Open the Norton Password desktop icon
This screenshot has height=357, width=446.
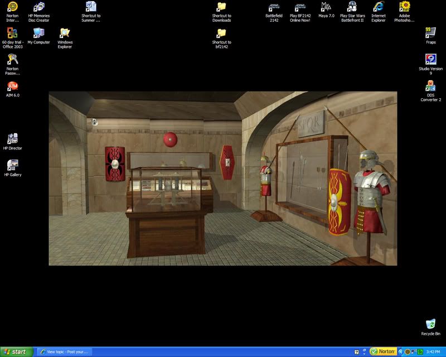12,64
